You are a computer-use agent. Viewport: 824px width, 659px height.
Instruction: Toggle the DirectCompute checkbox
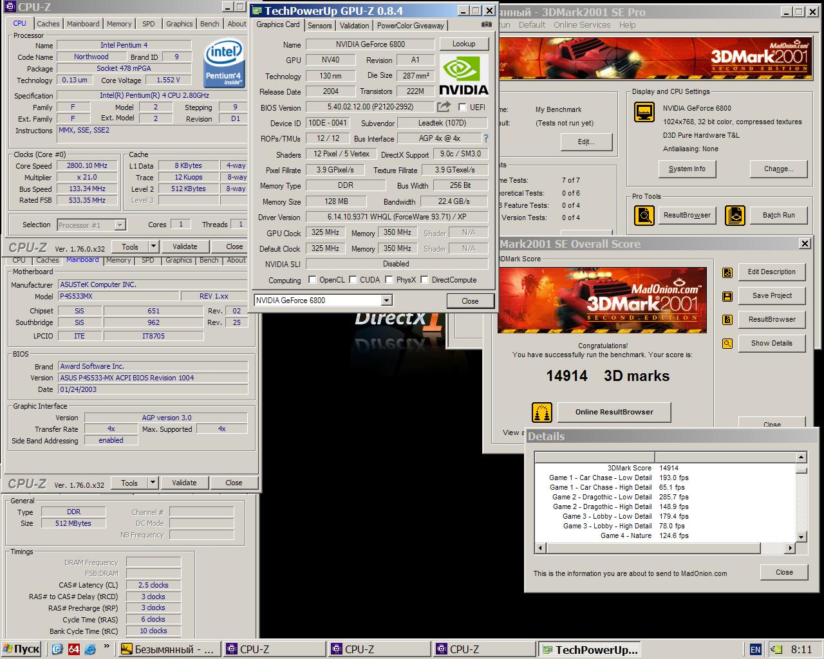(425, 280)
